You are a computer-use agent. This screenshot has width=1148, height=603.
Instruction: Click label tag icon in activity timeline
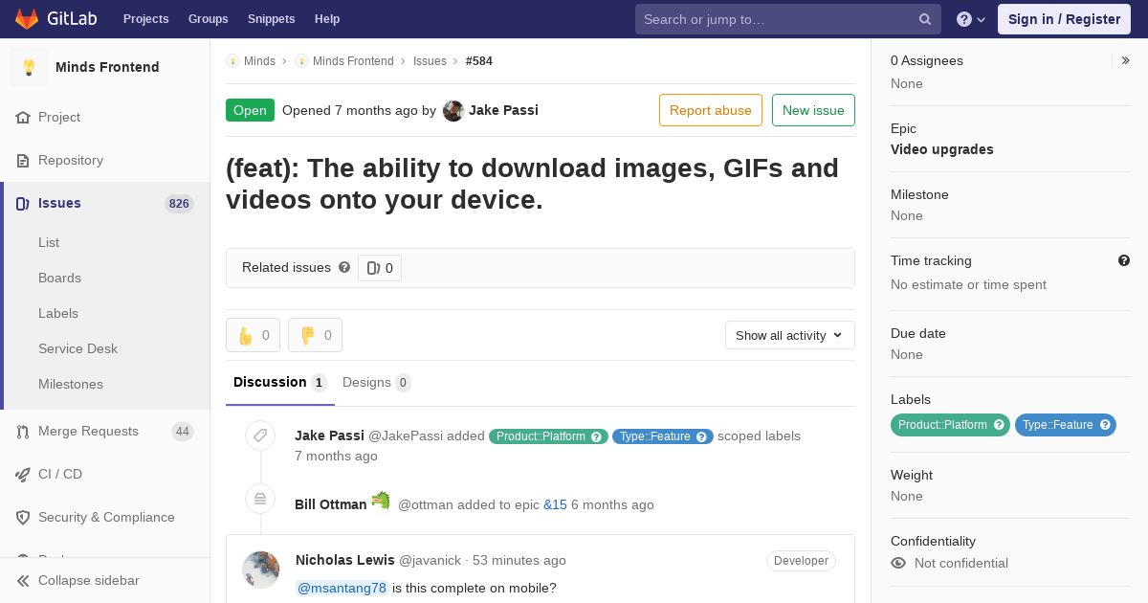click(259, 435)
